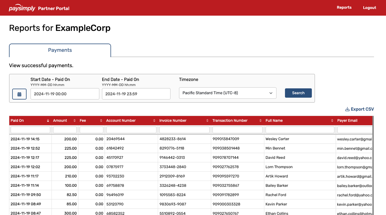Click invoice number 4828233-8614
Viewport: 386px width, 215px height.
point(172,139)
